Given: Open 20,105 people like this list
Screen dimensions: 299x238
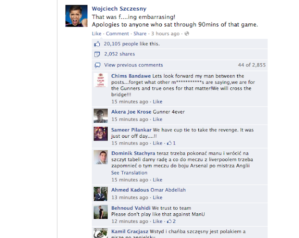Looking at the screenshot, I should (131, 44).
